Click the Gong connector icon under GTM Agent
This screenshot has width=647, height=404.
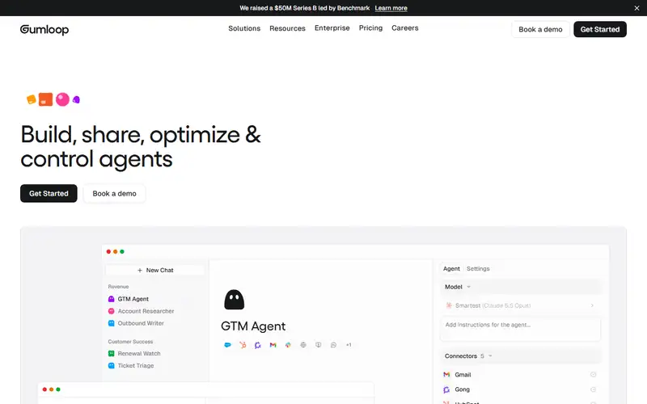coord(258,345)
